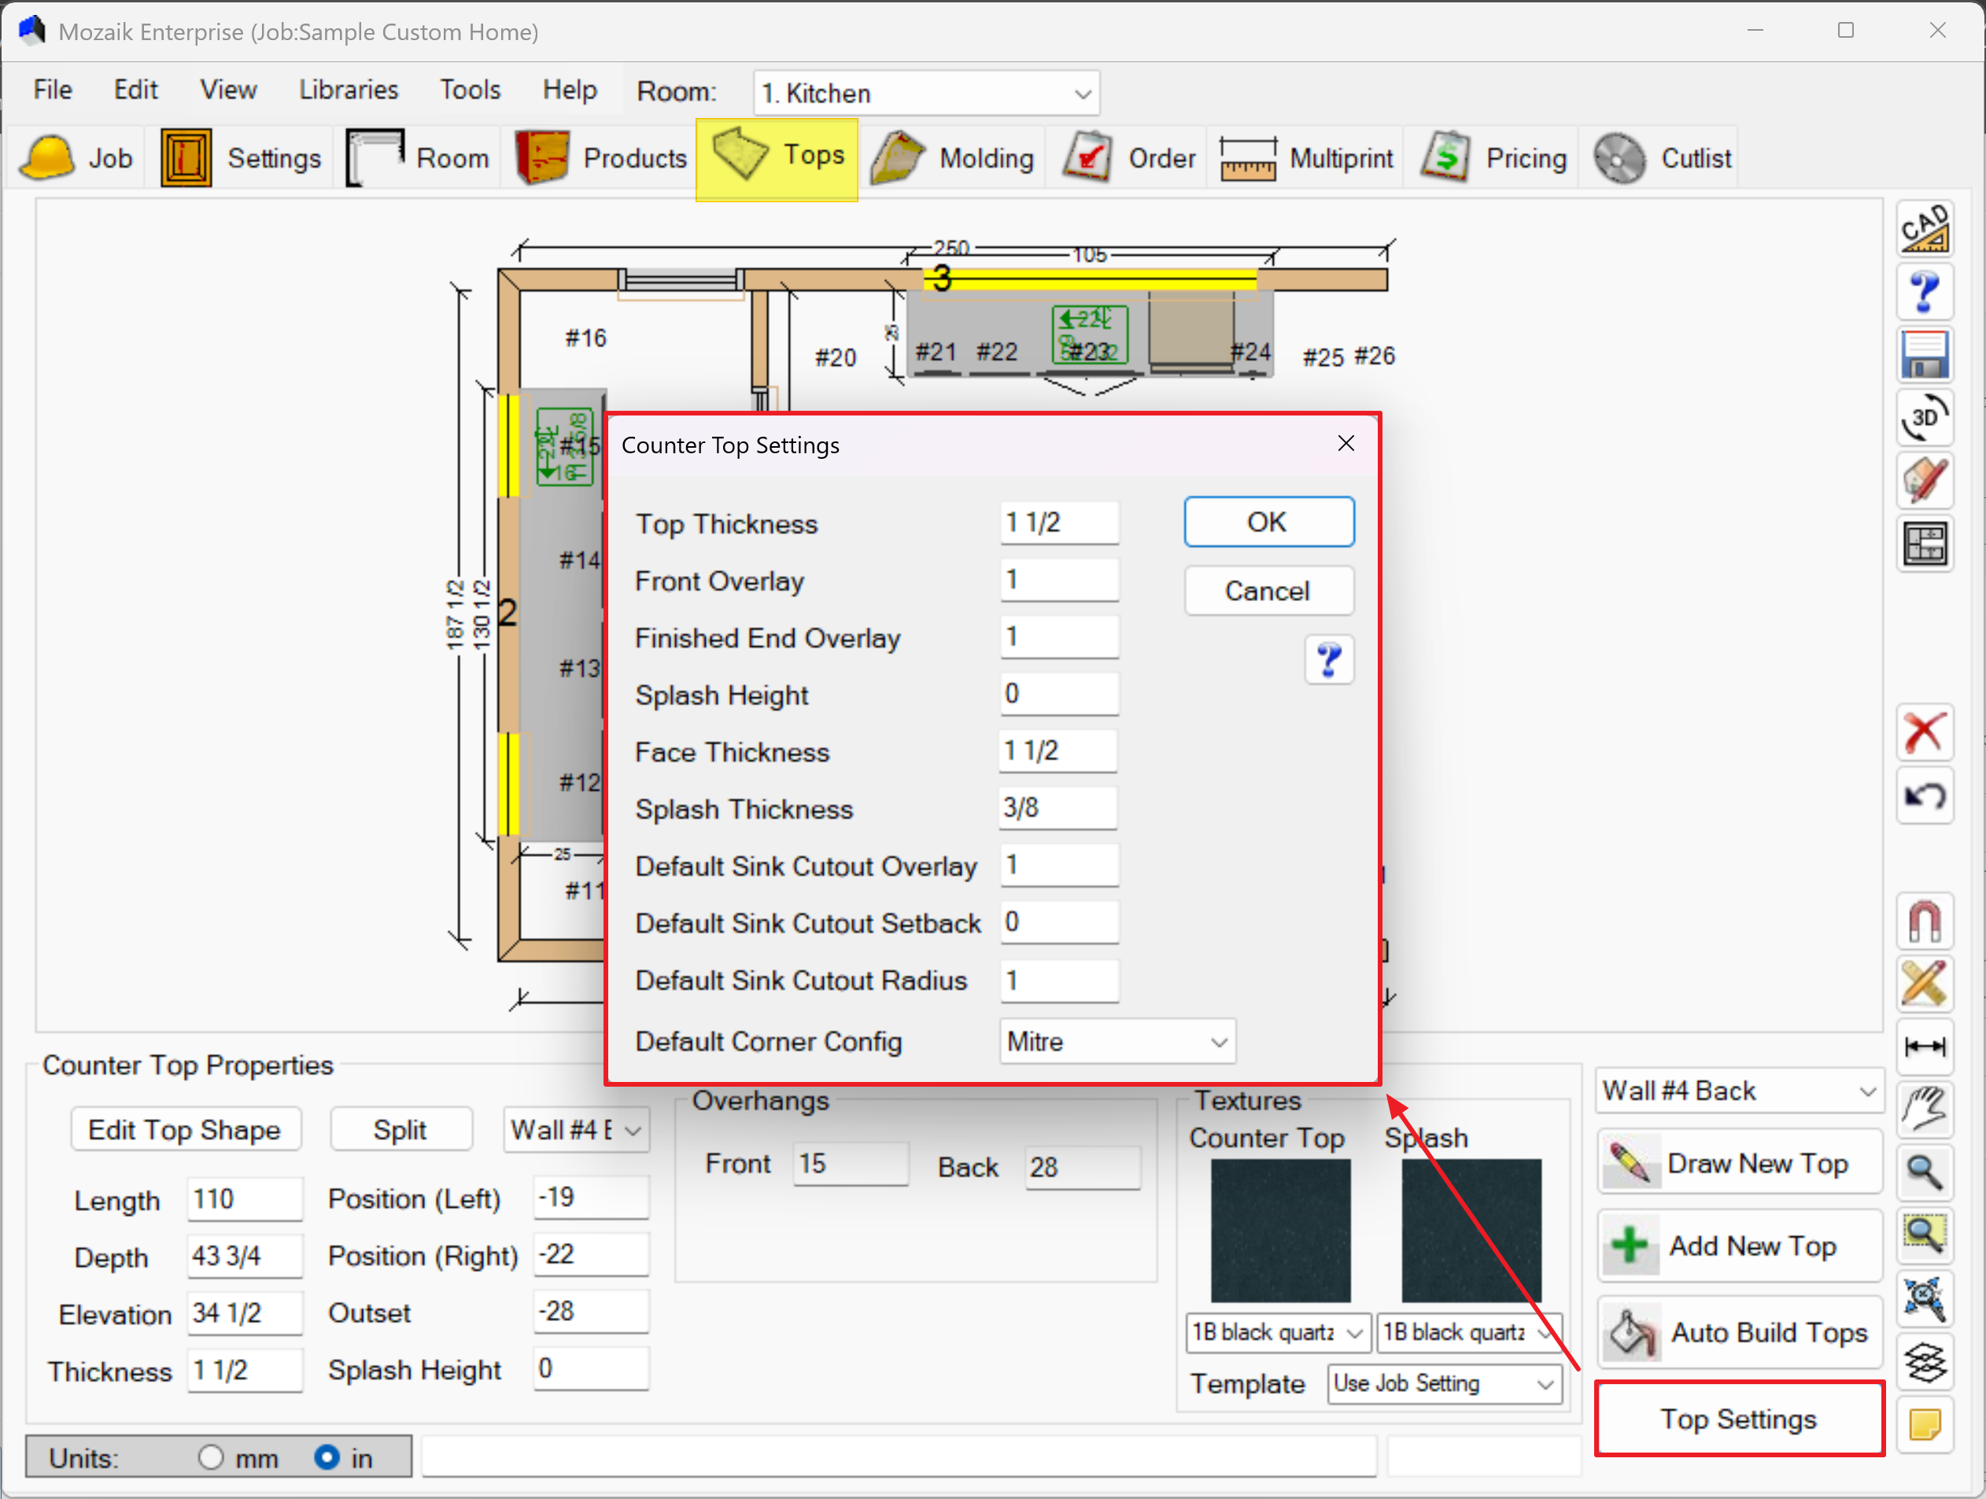
Task: Toggle the magnet snap icon
Action: [1924, 922]
